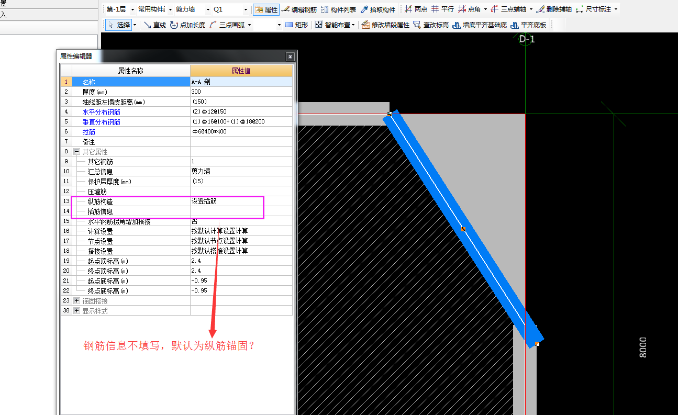The height and width of the screenshot is (415, 678).
Task: Click the 查改标高 check elevation tool
Action: 431,25
